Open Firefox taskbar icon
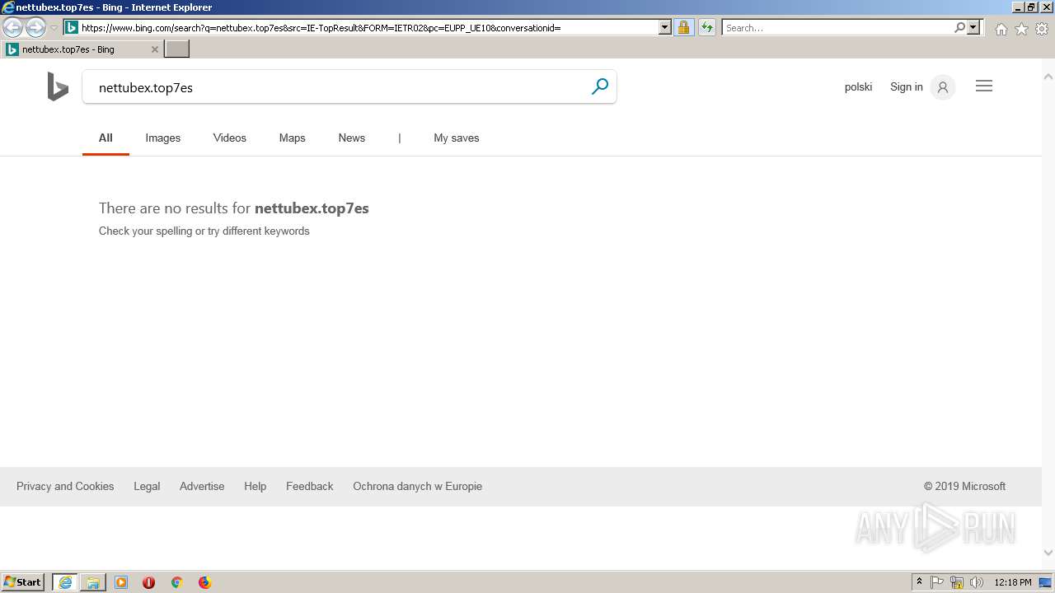1055x593 pixels. coord(204,582)
